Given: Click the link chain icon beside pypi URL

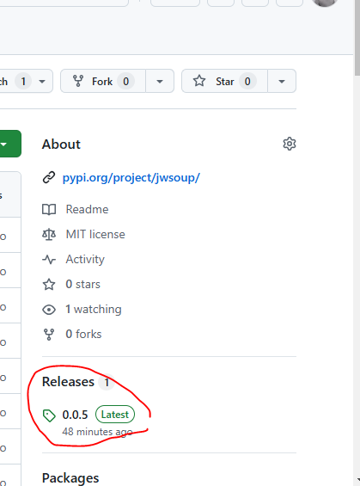Looking at the screenshot, I should (x=49, y=177).
